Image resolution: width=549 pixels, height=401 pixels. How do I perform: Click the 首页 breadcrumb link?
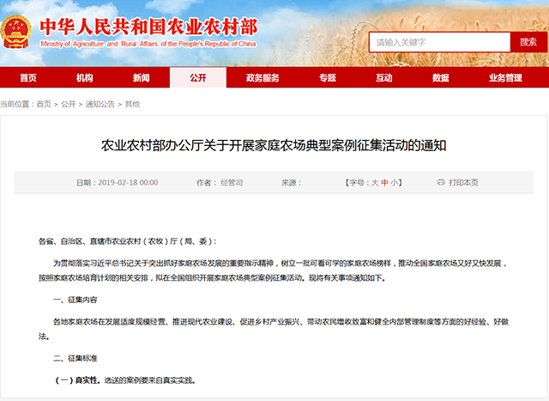(44, 104)
